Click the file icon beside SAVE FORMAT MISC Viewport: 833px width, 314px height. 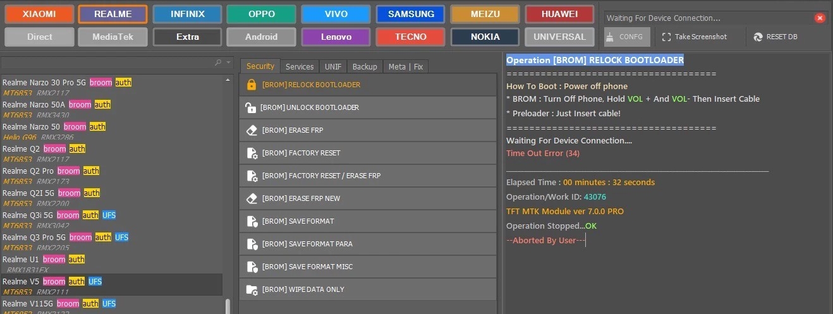click(x=252, y=267)
